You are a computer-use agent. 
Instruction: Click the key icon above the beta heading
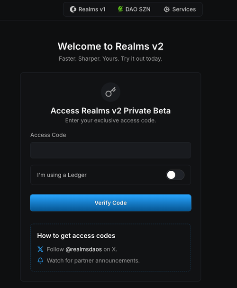[110, 92]
